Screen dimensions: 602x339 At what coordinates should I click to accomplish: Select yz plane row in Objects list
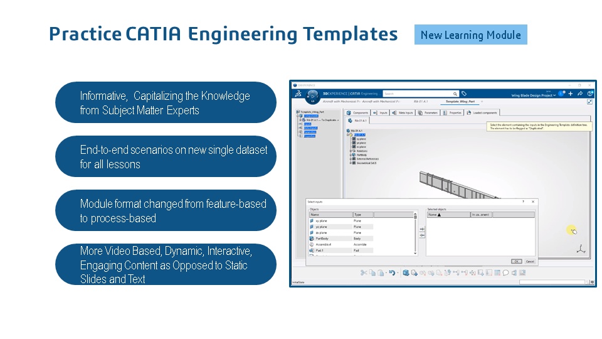tap(341, 227)
